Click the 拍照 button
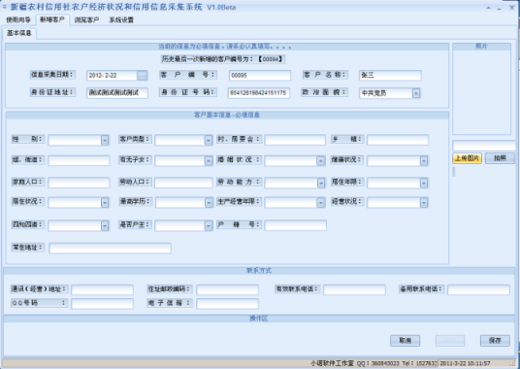 click(500, 158)
